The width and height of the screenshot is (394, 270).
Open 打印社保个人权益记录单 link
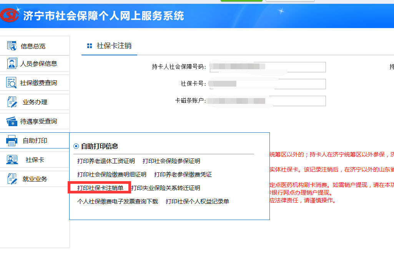point(197,202)
